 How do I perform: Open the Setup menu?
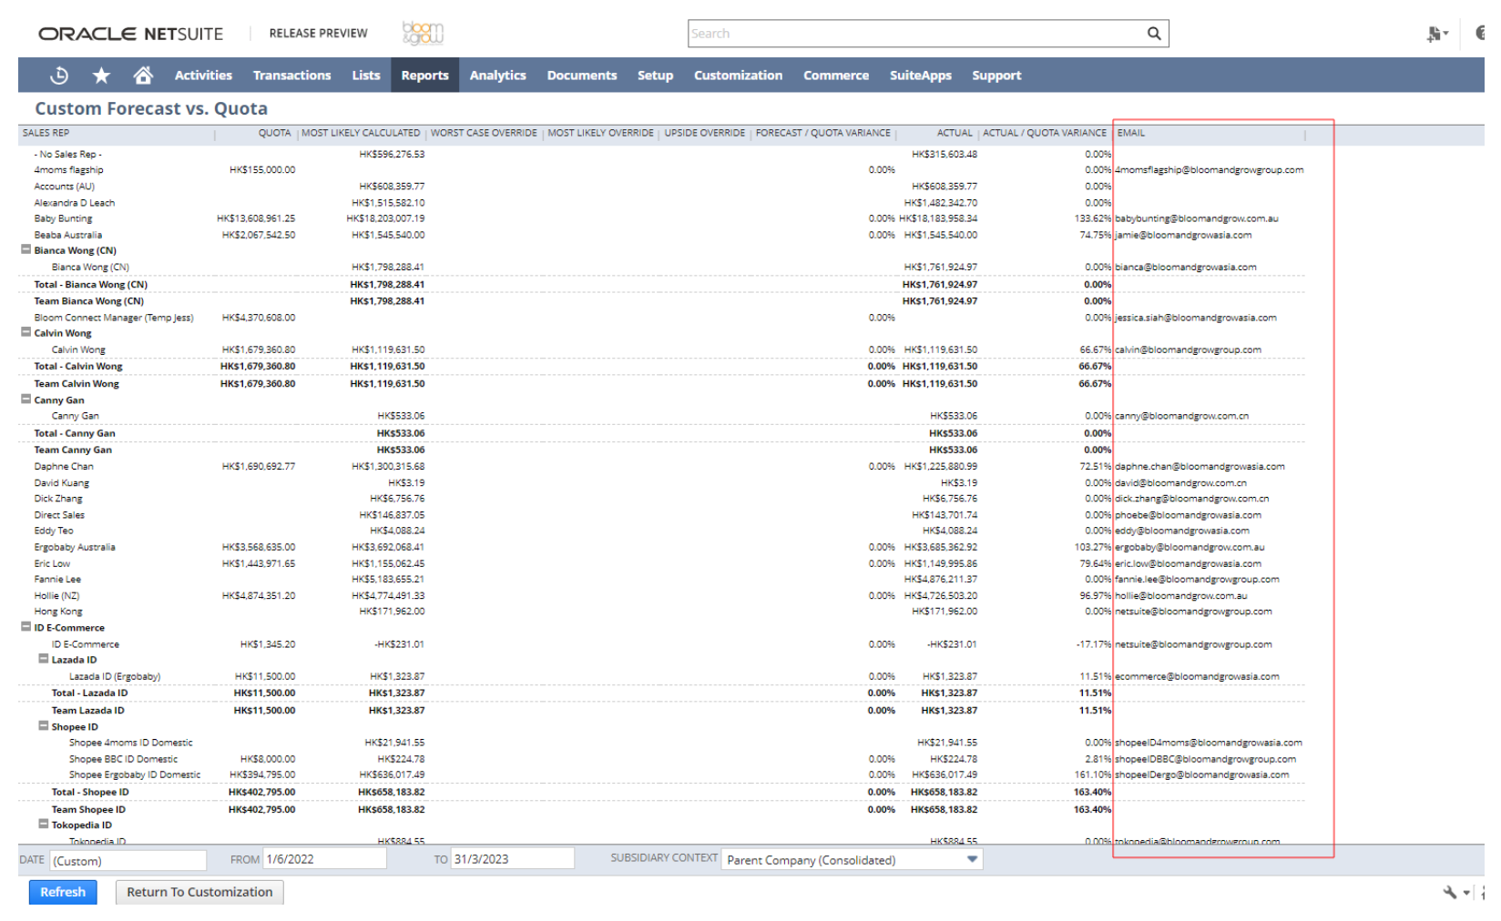(655, 76)
